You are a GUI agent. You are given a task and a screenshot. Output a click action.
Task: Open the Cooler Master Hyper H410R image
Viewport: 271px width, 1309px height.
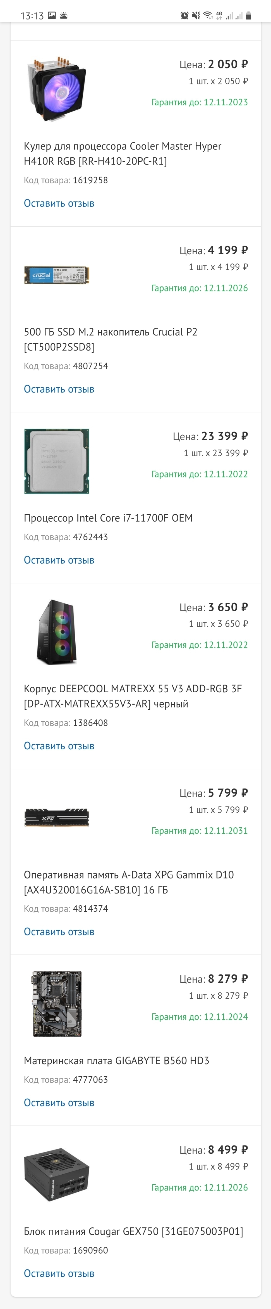[57, 89]
